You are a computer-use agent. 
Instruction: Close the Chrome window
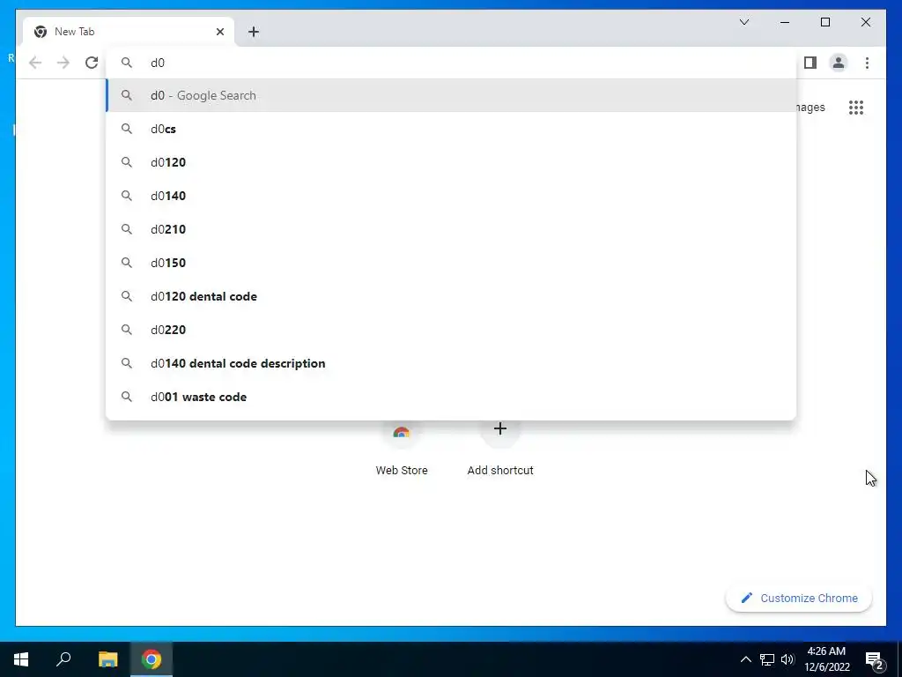pos(865,22)
